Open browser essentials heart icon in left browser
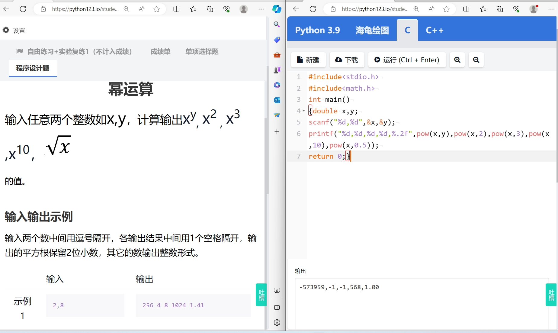Screen dimensions: 558x333 click(227, 9)
